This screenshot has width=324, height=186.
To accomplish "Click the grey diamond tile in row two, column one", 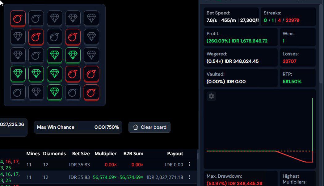I will (x=18, y=37).
